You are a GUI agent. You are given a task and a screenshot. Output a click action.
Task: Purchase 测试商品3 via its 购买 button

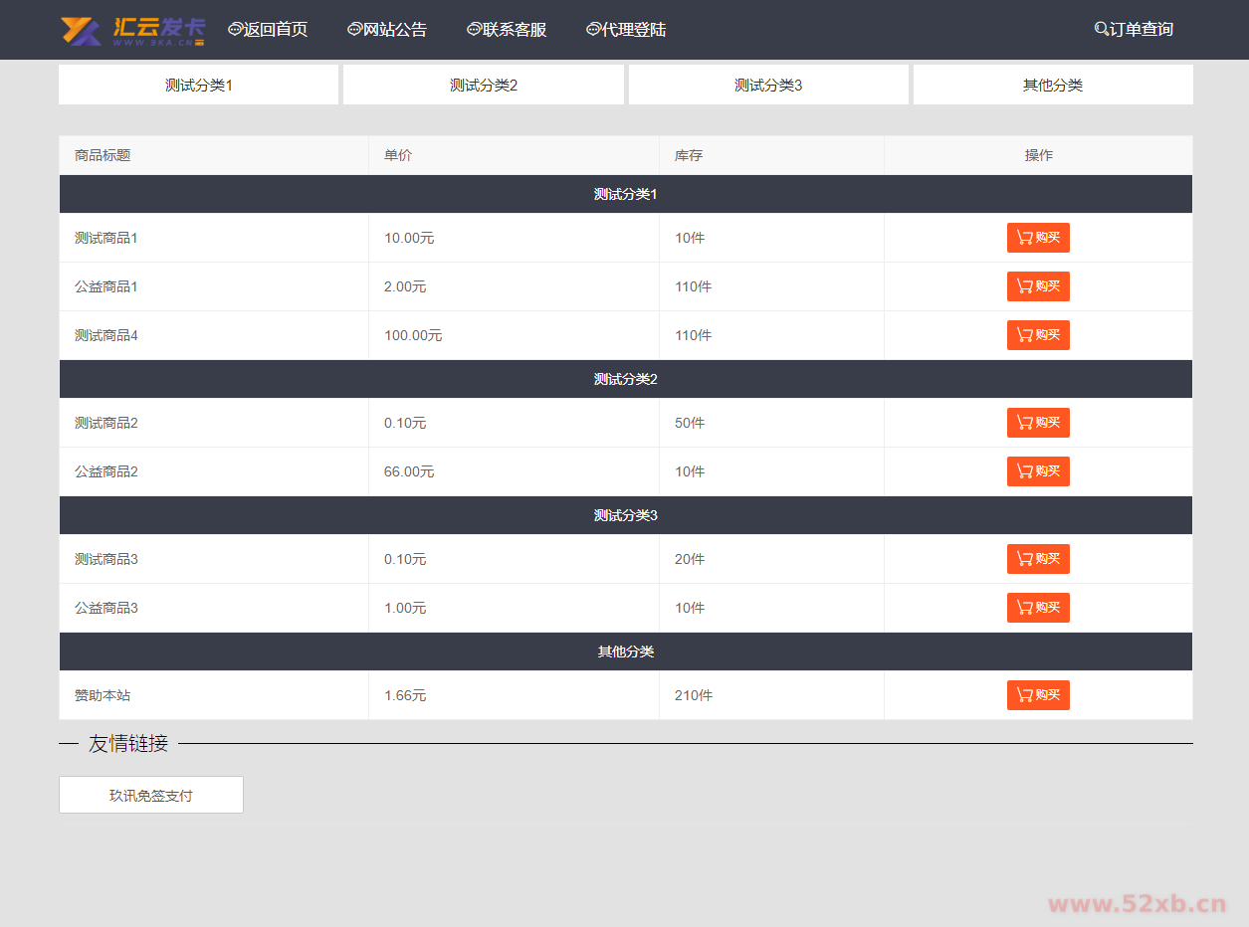(x=1038, y=559)
